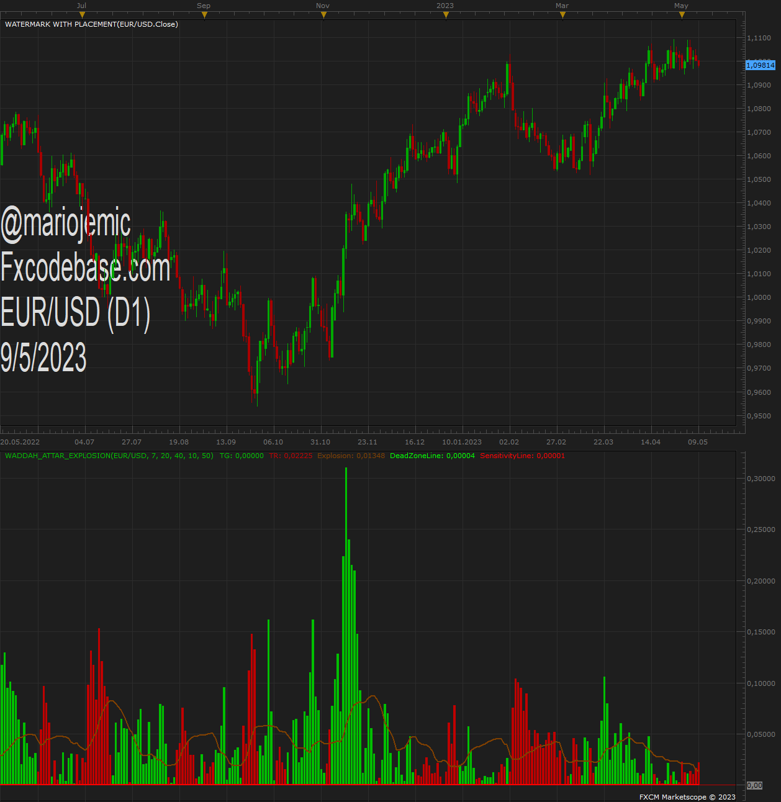Click the 14.04 date axis label
The image size is (781, 802).
coord(651,442)
